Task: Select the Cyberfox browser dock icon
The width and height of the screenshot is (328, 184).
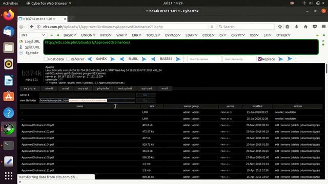Action: 9,129
